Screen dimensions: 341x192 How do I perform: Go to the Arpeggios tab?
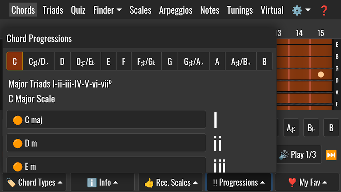[176, 10]
